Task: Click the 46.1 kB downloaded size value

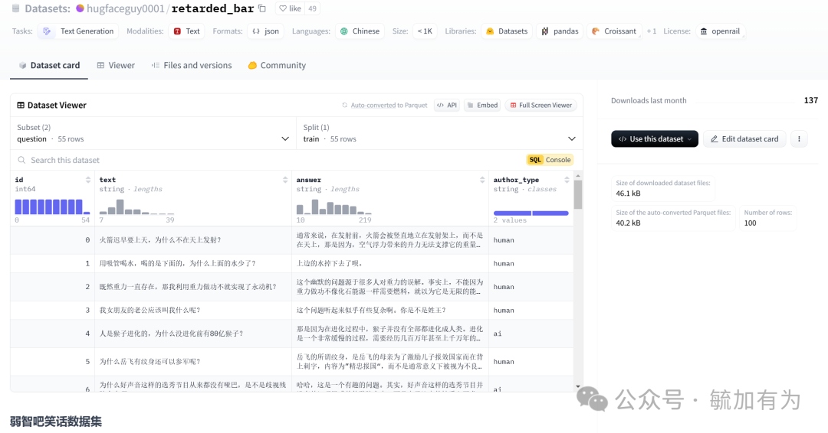Action: coord(628,194)
